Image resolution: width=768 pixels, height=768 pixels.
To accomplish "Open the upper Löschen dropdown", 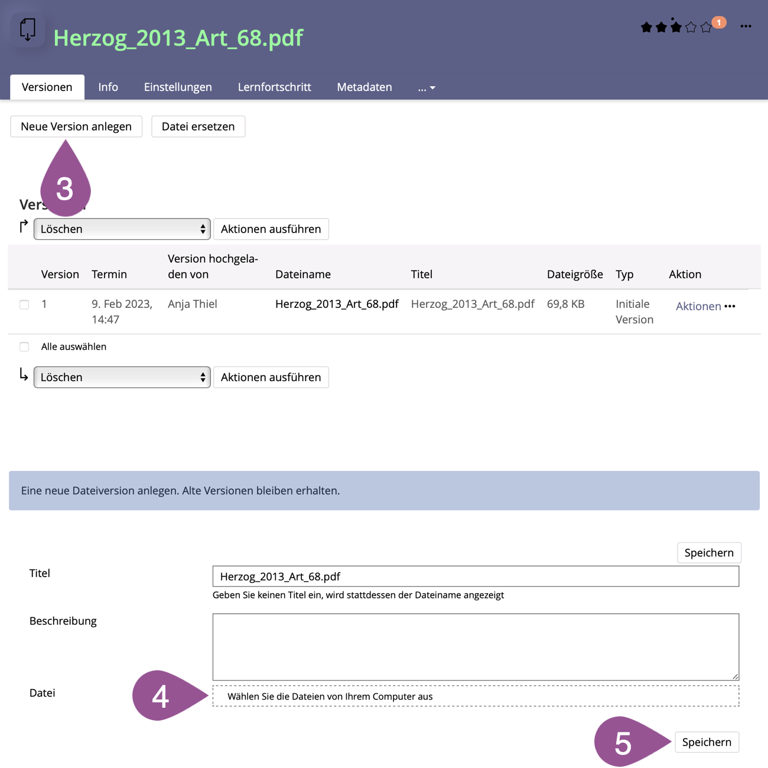I will pyautogui.click(x=122, y=229).
